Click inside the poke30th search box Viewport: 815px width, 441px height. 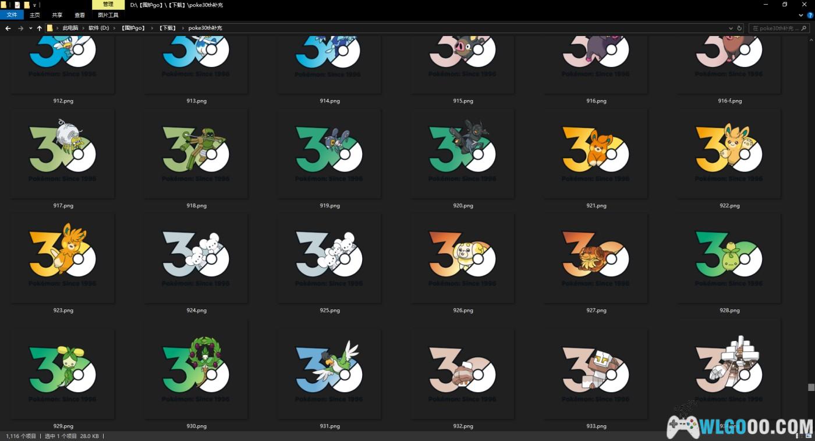click(x=774, y=28)
